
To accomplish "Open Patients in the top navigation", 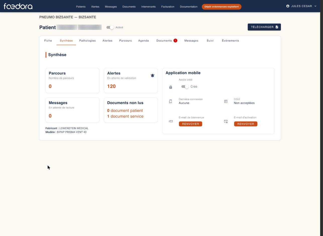I will click(81, 7).
